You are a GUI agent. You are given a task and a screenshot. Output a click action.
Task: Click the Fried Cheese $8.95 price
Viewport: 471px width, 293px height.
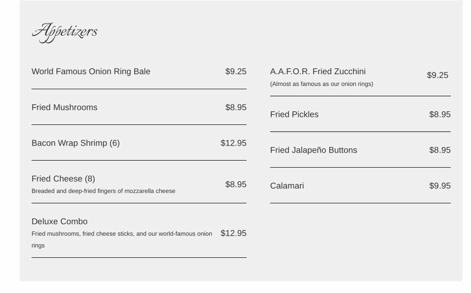(x=235, y=184)
